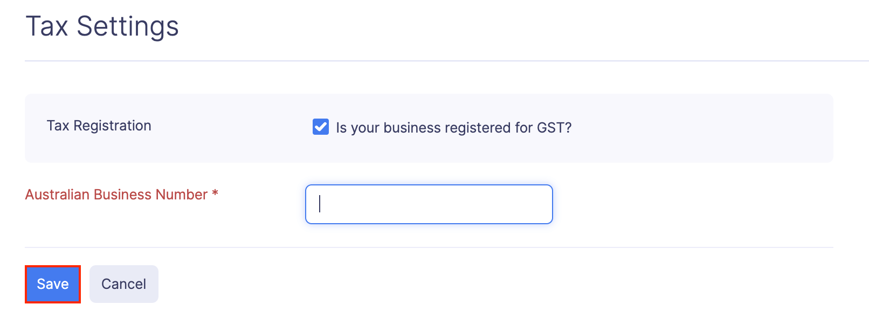Click the GST question text label
The width and height of the screenshot is (869, 318).
click(x=454, y=127)
